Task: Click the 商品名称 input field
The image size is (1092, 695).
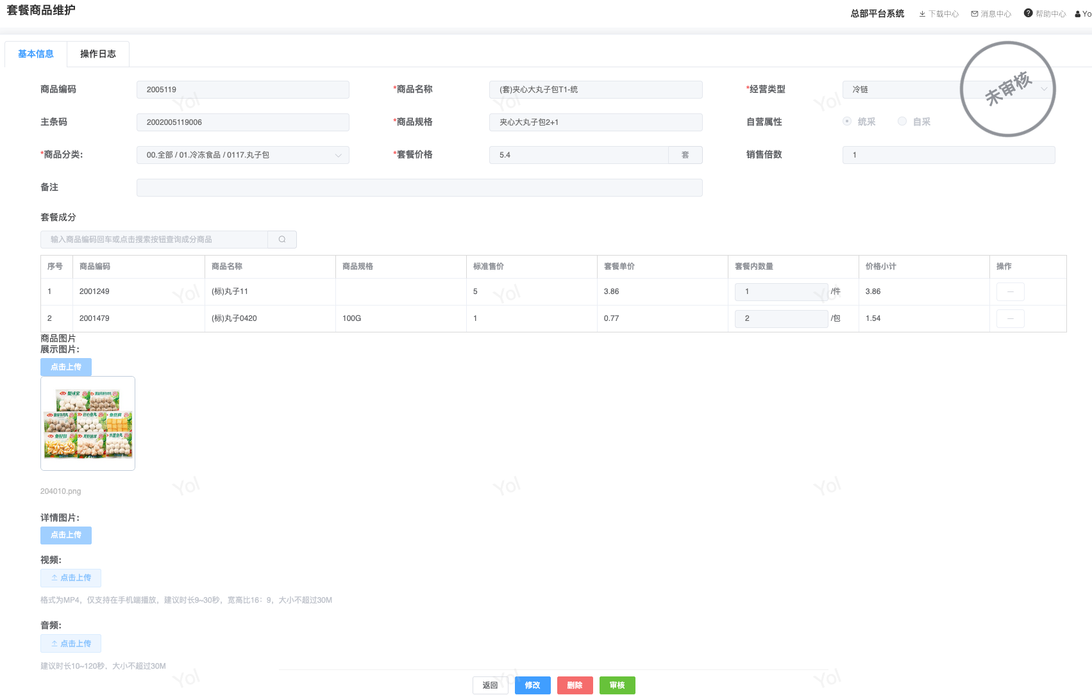Action: [596, 90]
